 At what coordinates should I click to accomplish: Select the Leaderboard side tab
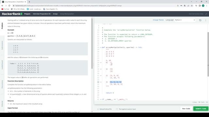click(x=2, y=65)
